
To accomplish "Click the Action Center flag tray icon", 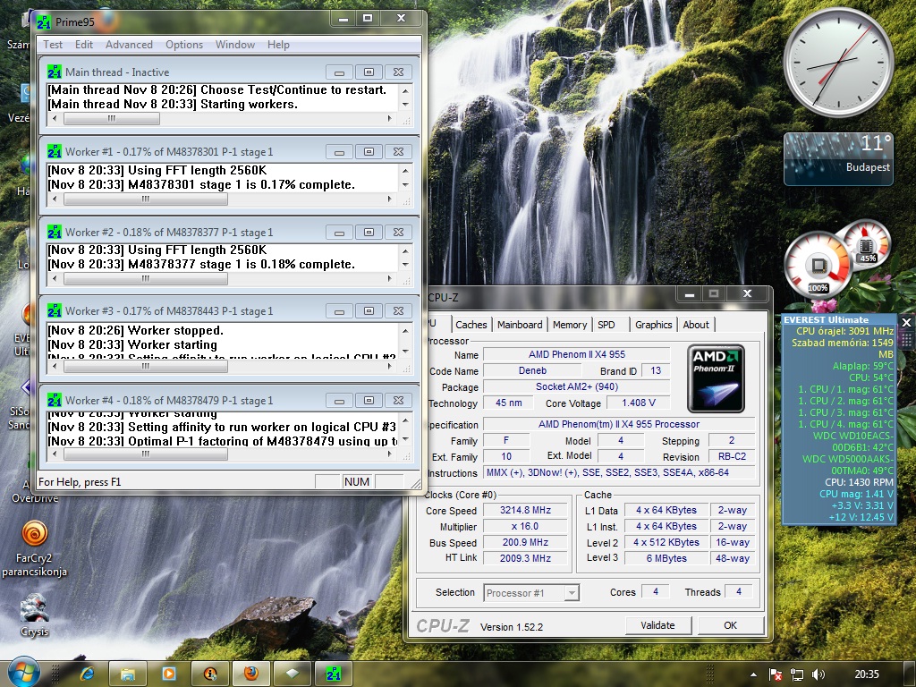I will pos(776,674).
